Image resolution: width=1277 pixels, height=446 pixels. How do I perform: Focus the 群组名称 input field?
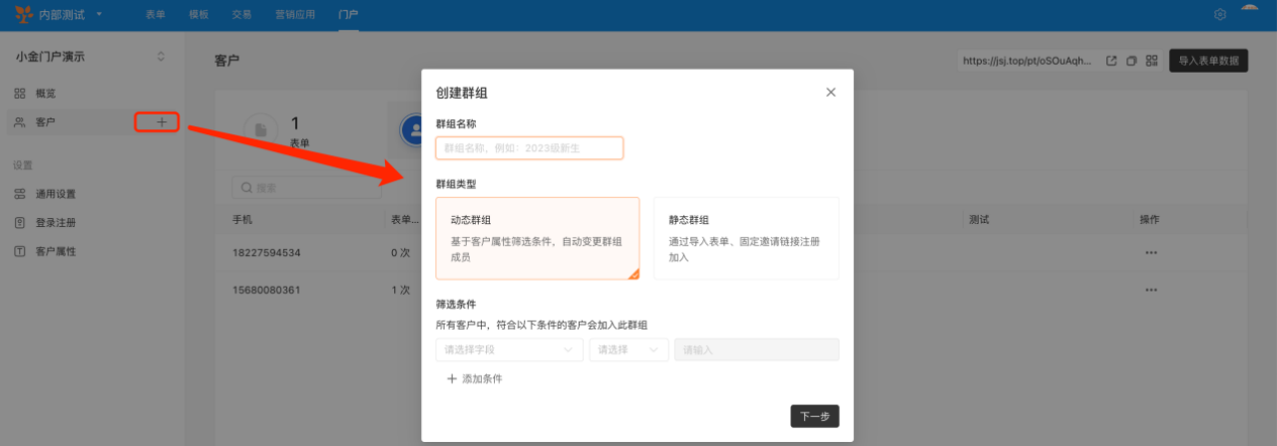point(530,148)
